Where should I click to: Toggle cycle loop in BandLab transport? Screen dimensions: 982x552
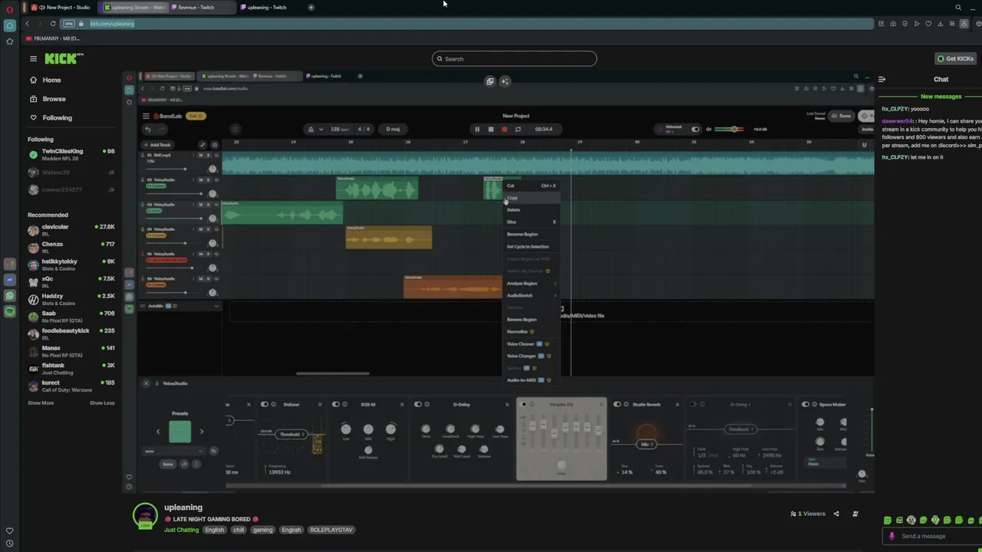click(x=518, y=129)
